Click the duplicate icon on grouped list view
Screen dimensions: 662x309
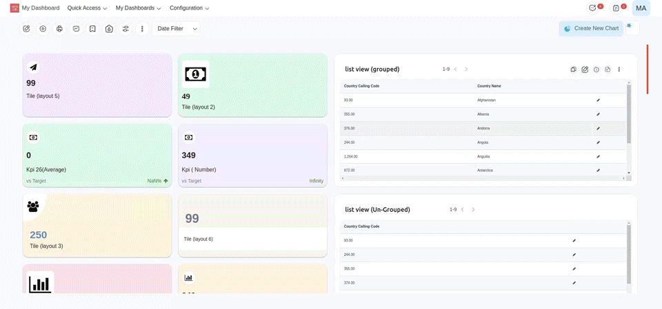pyautogui.click(x=573, y=70)
